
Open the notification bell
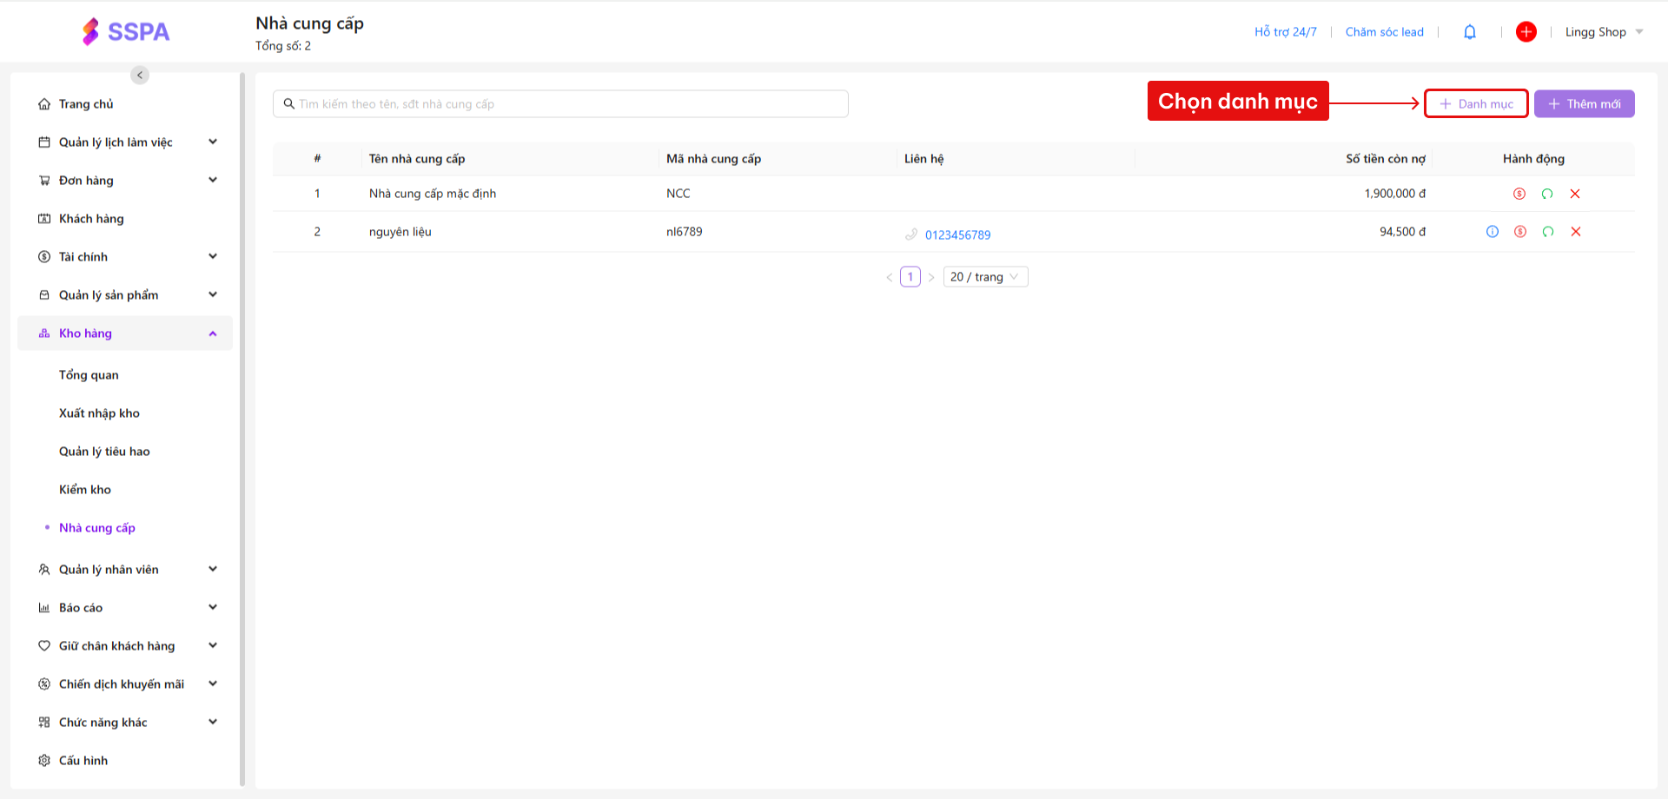1470,32
